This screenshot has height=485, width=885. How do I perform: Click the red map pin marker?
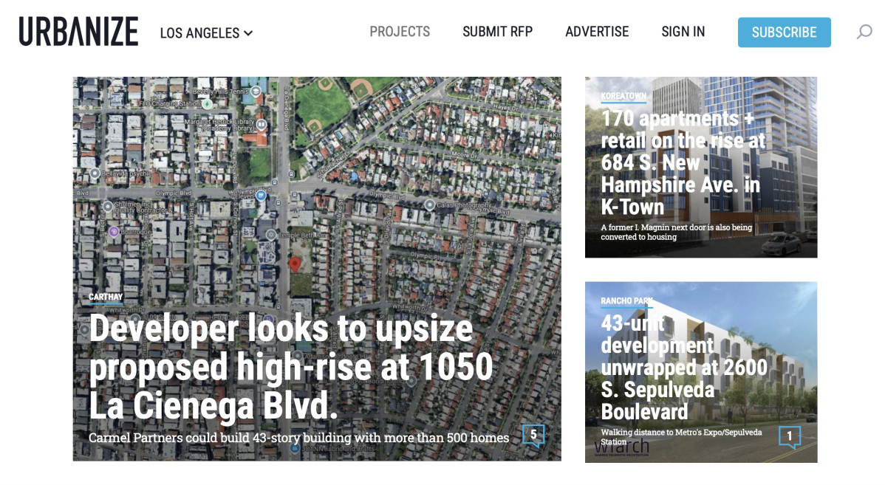(295, 264)
